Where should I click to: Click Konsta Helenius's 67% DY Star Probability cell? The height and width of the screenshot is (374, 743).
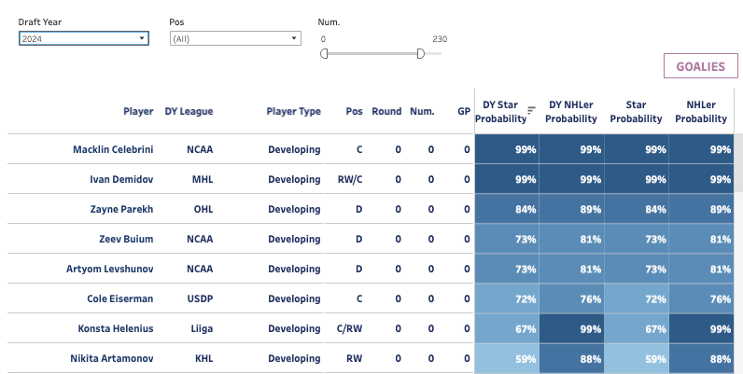[x=507, y=328]
